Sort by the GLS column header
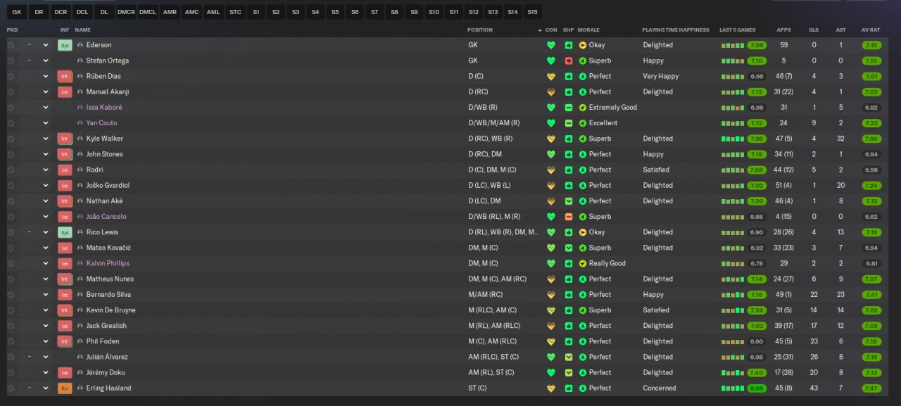Screen dimensions: 901x406 coord(814,30)
